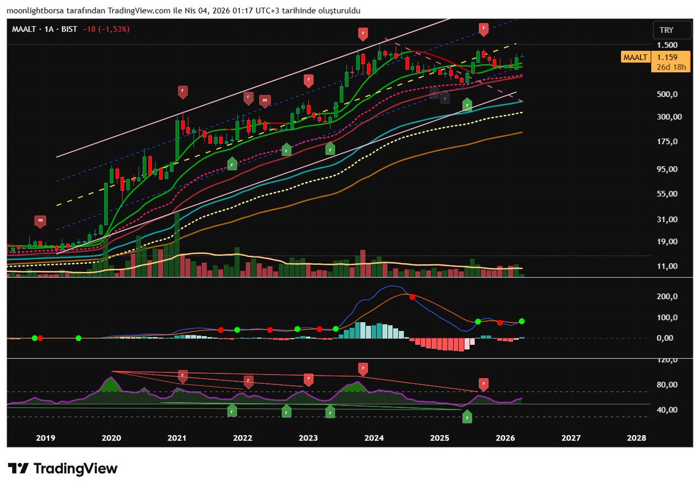Click the 1.500 price axis label
700x489 pixels.
pyautogui.click(x=667, y=44)
